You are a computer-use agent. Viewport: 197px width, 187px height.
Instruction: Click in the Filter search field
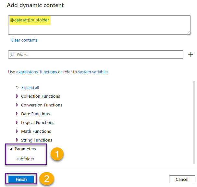click(97, 55)
